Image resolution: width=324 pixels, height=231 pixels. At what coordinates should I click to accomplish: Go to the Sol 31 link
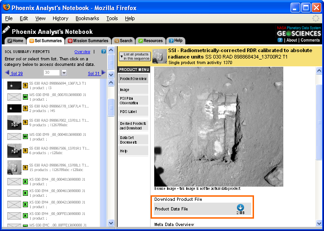tap(94, 73)
